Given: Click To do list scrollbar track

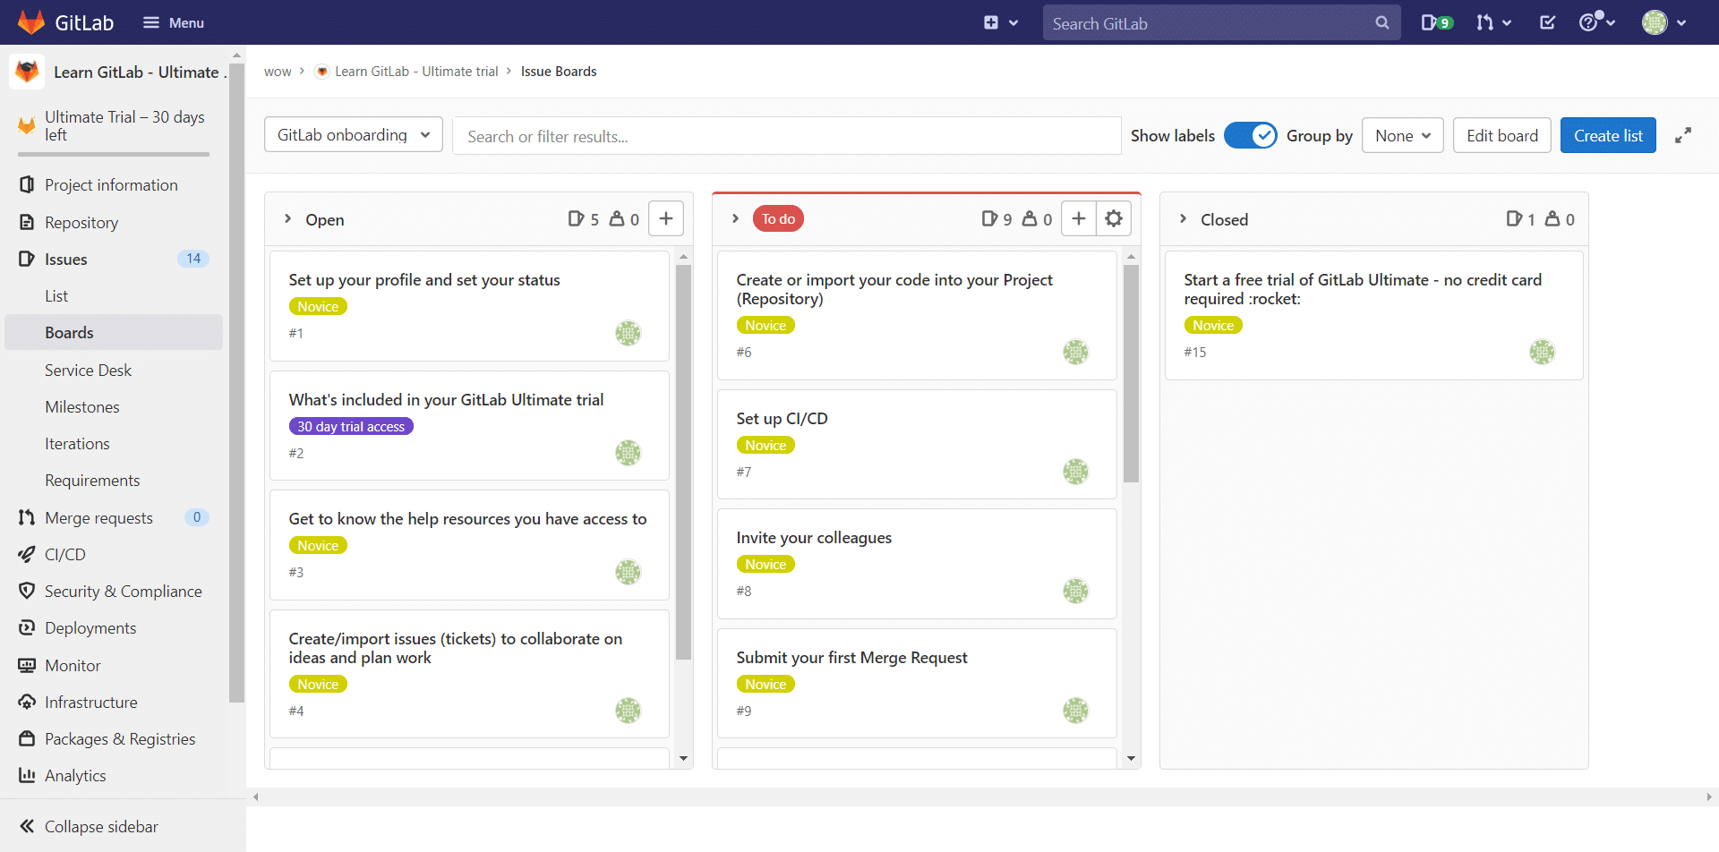Looking at the screenshot, I should pyautogui.click(x=1131, y=618).
